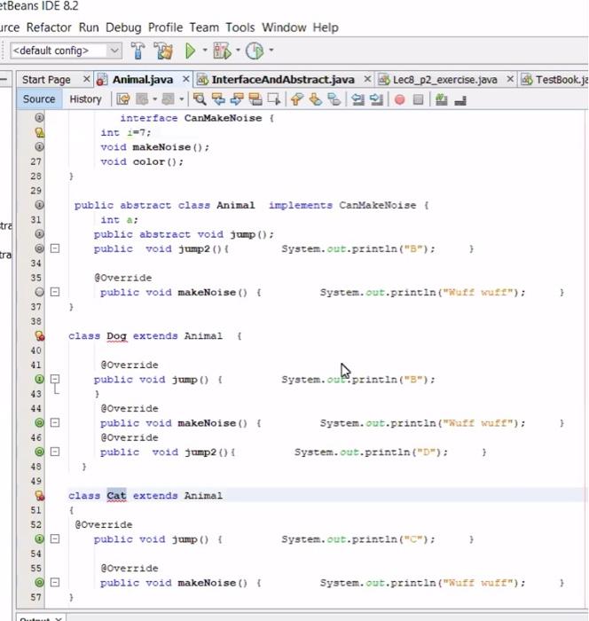Click the Build Project hammer icon

(x=137, y=51)
